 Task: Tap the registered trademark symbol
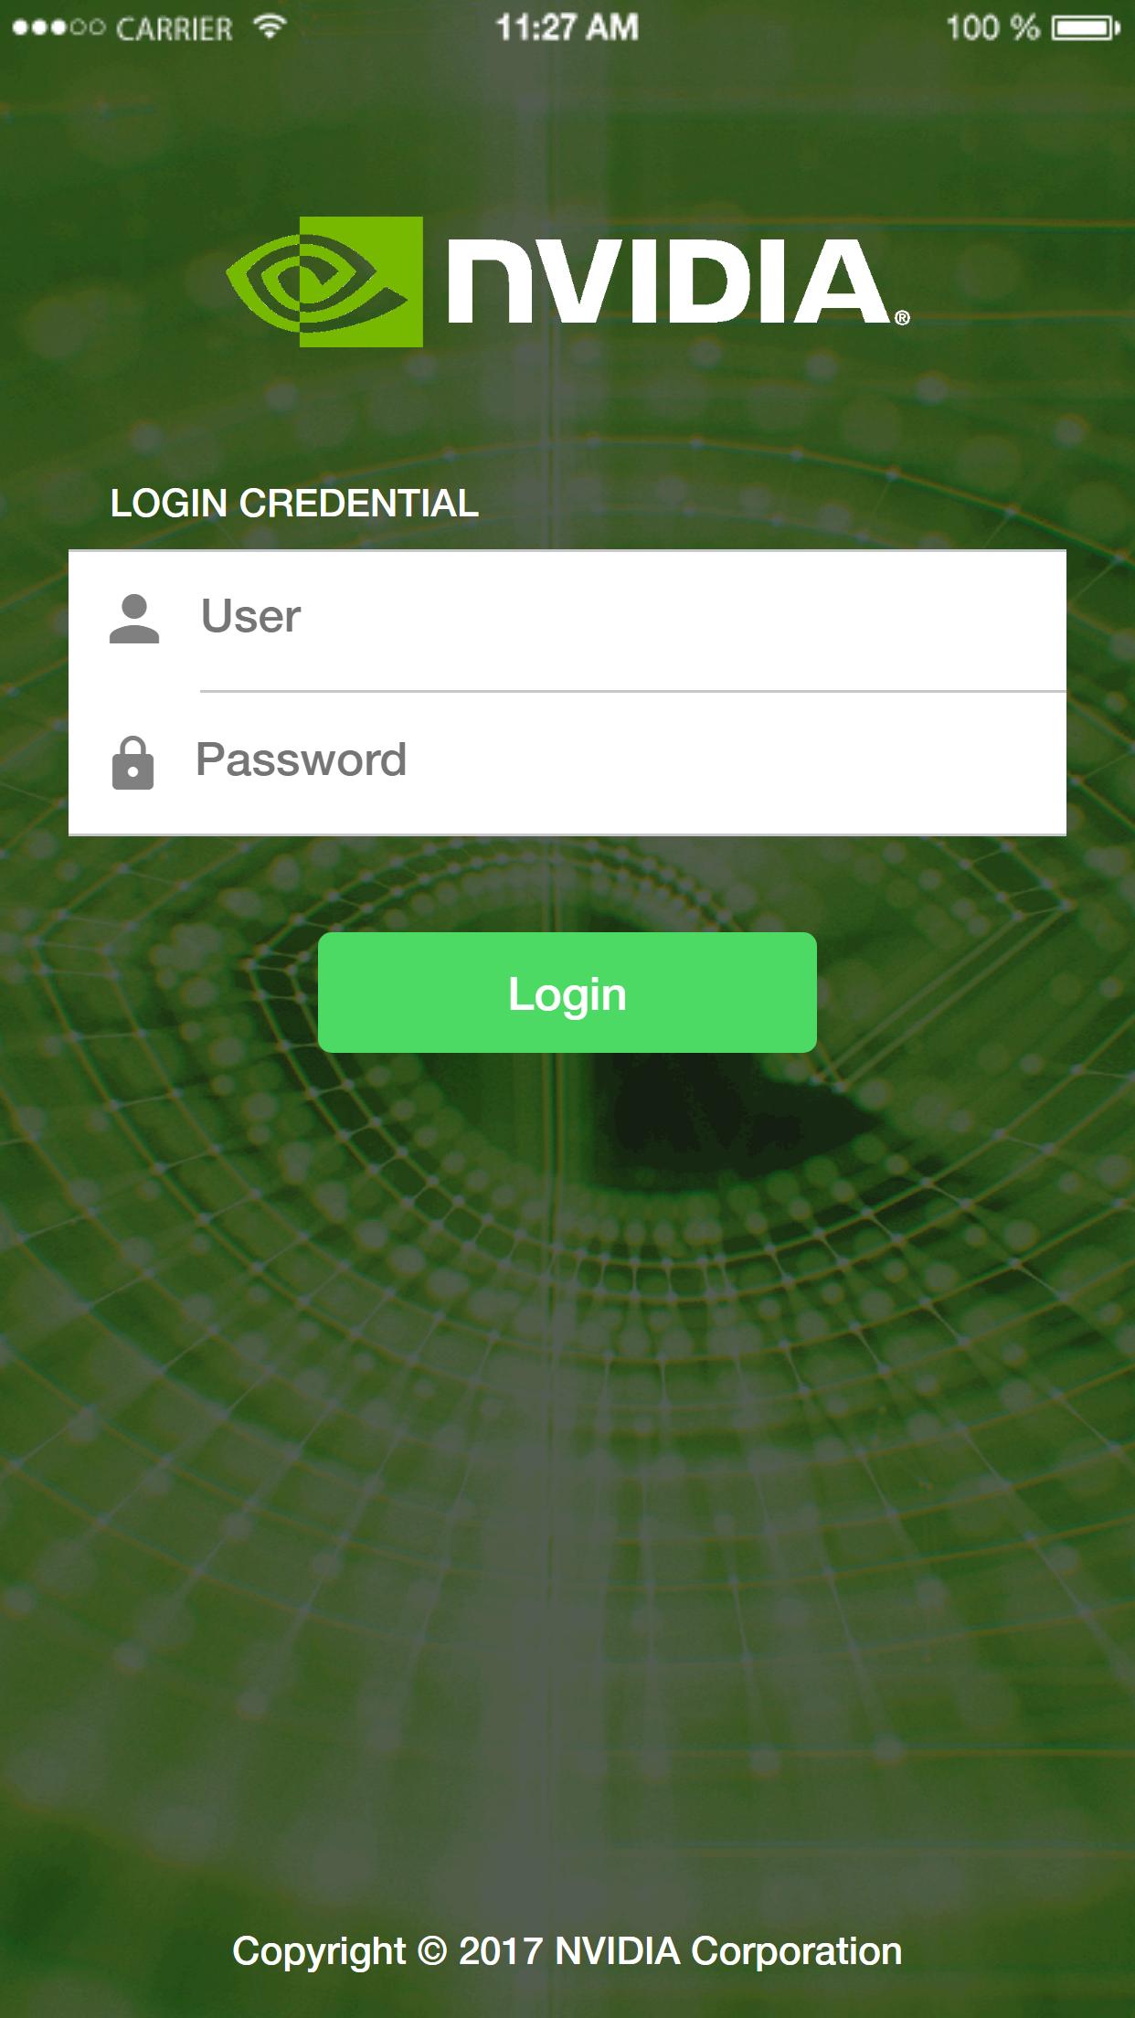pyautogui.click(x=902, y=317)
